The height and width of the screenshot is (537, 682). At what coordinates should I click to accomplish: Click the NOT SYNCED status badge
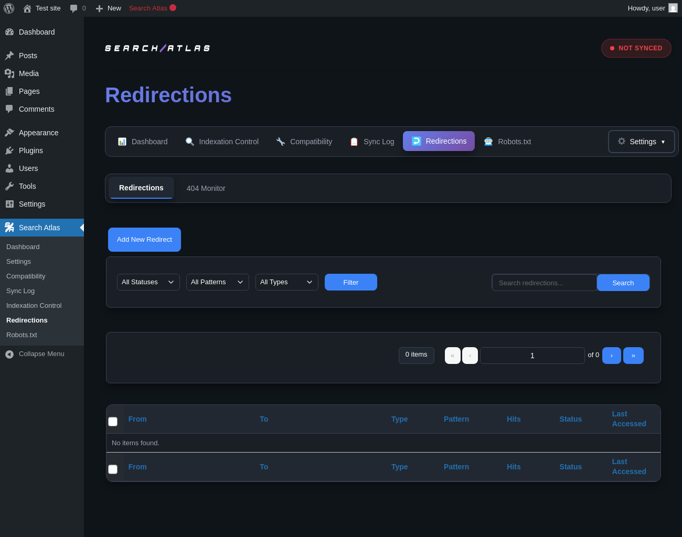(636, 48)
